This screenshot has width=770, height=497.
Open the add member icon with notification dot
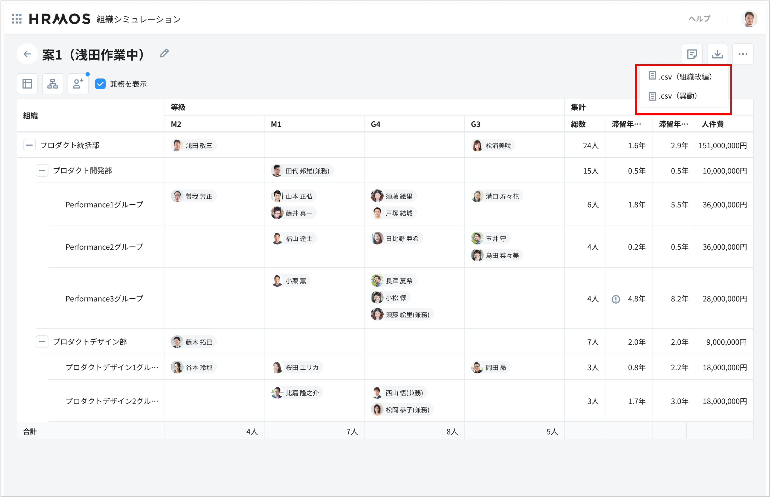point(77,84)
